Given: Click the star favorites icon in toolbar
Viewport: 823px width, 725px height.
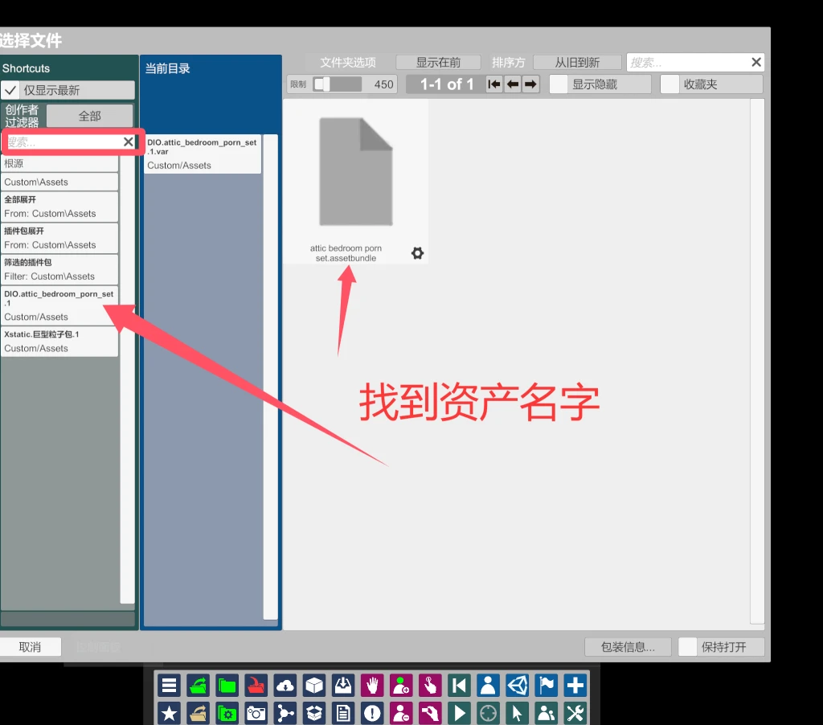Looking at the screenshot, I should (169, 713).
